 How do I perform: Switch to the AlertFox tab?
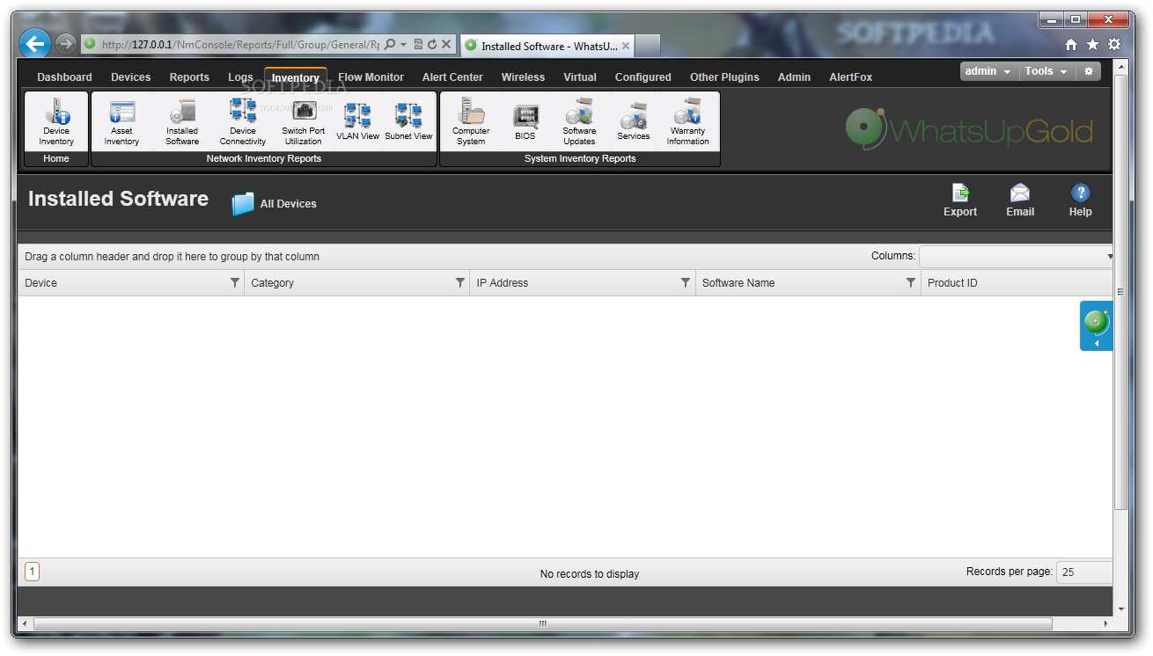coord(850,77)
